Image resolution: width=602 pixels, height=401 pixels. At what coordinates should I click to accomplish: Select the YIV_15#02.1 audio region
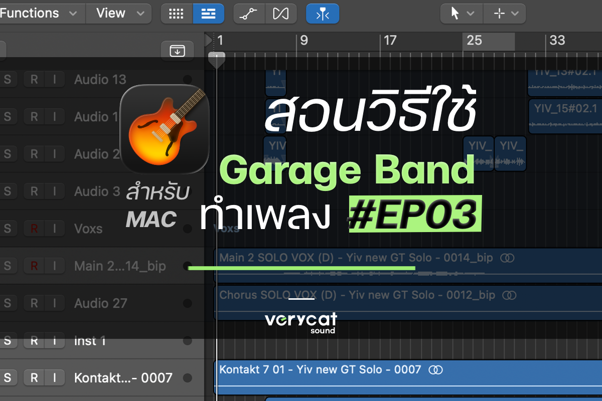pos(565,116)
